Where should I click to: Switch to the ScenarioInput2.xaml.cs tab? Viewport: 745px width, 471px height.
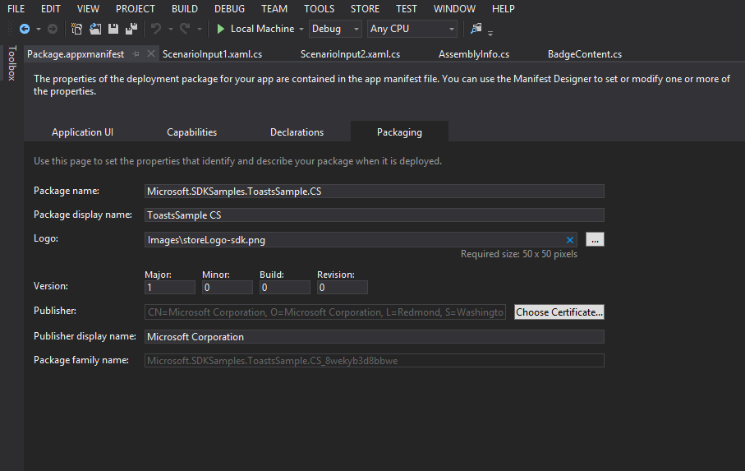(350, 54)
